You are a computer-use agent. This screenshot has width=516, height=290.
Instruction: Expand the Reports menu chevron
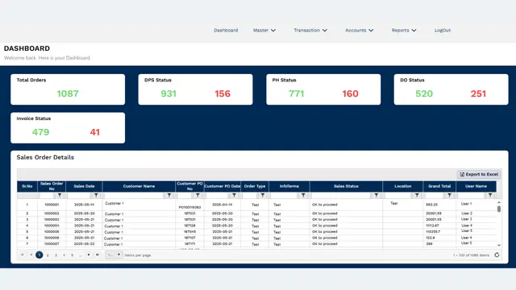pyautogui.click(x=414, y=31)
